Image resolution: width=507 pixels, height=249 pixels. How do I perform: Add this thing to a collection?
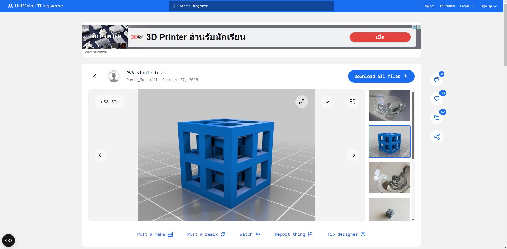coord(436,117)
